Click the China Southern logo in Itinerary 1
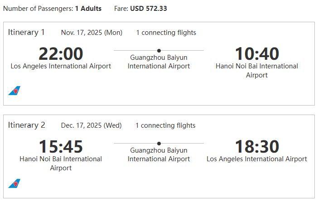The height and width of the screenshot is (202, 318). coord(14,91)
